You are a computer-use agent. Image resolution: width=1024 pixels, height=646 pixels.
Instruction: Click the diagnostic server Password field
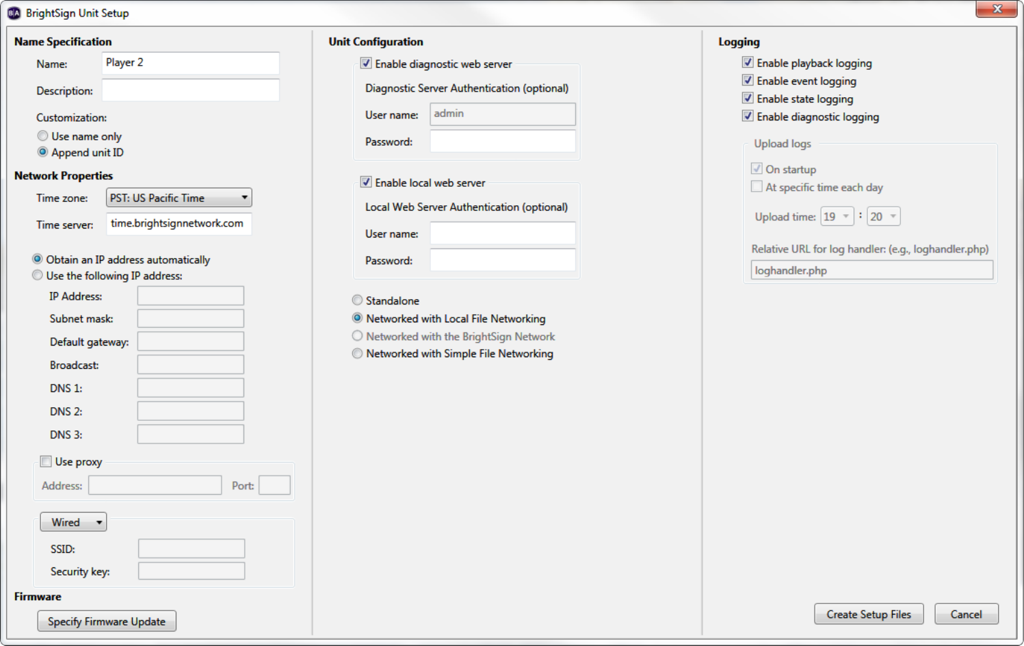click(502, 142)
